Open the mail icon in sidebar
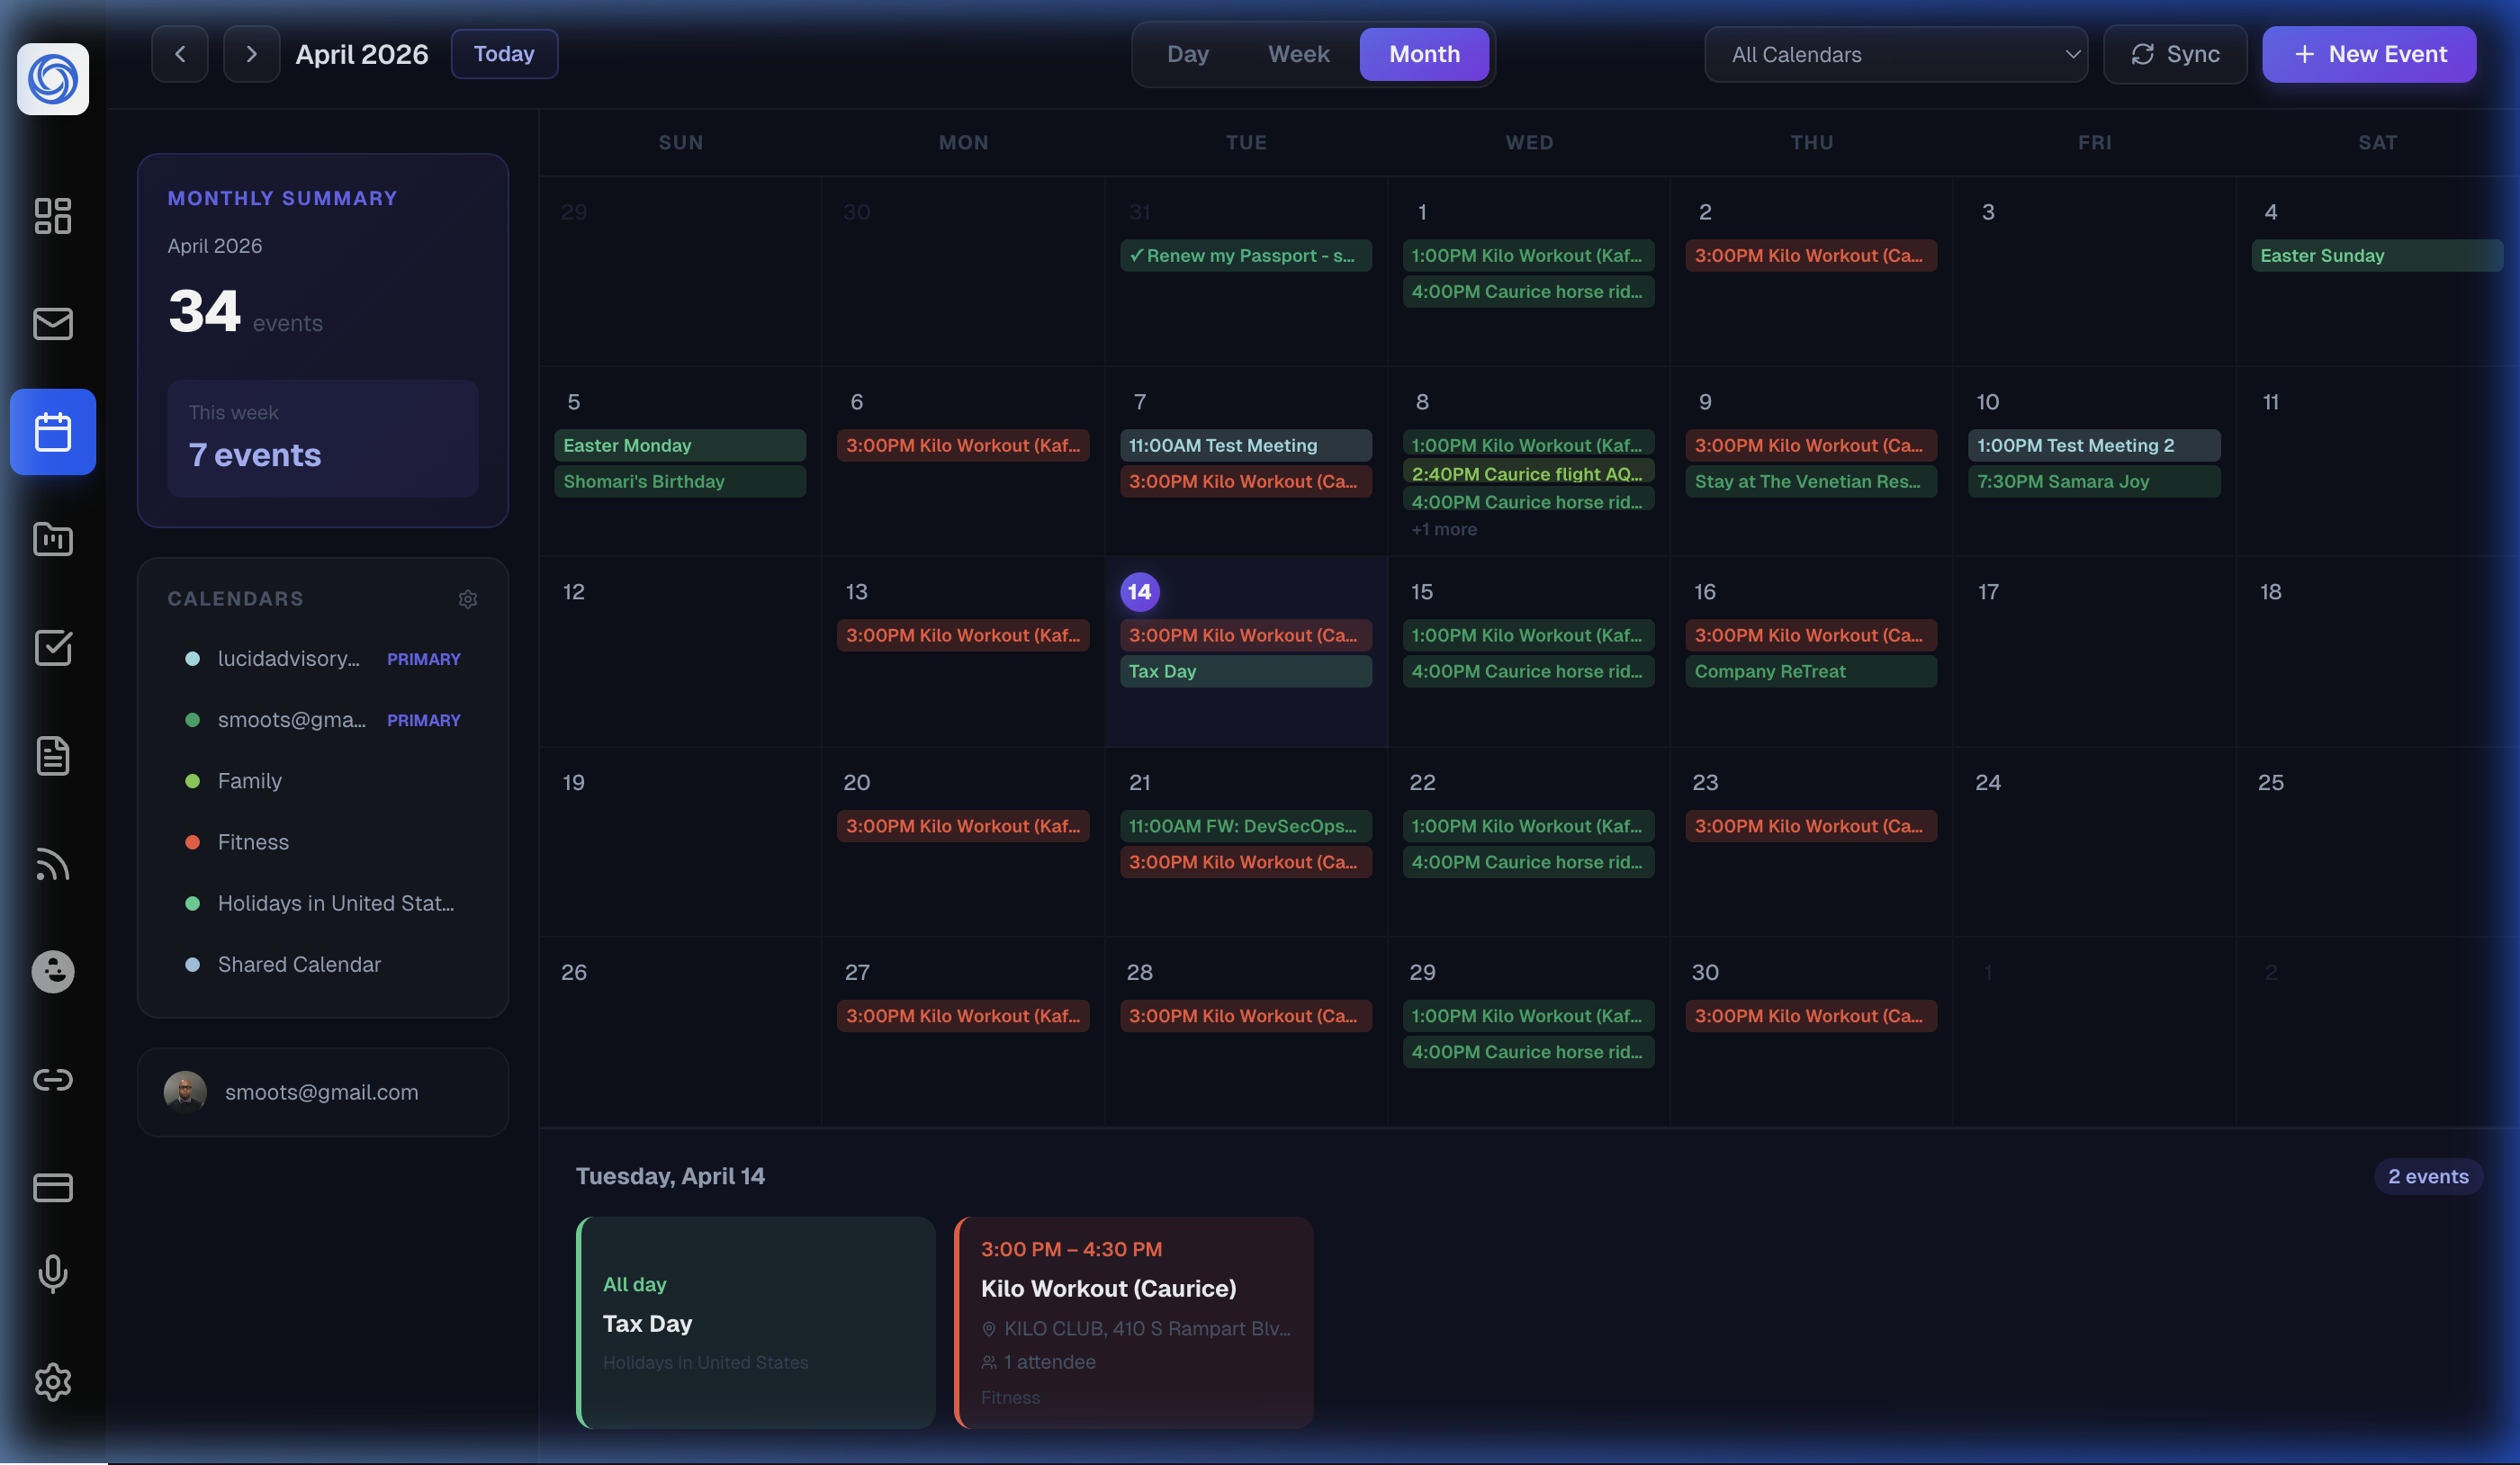 click(52, 323)
